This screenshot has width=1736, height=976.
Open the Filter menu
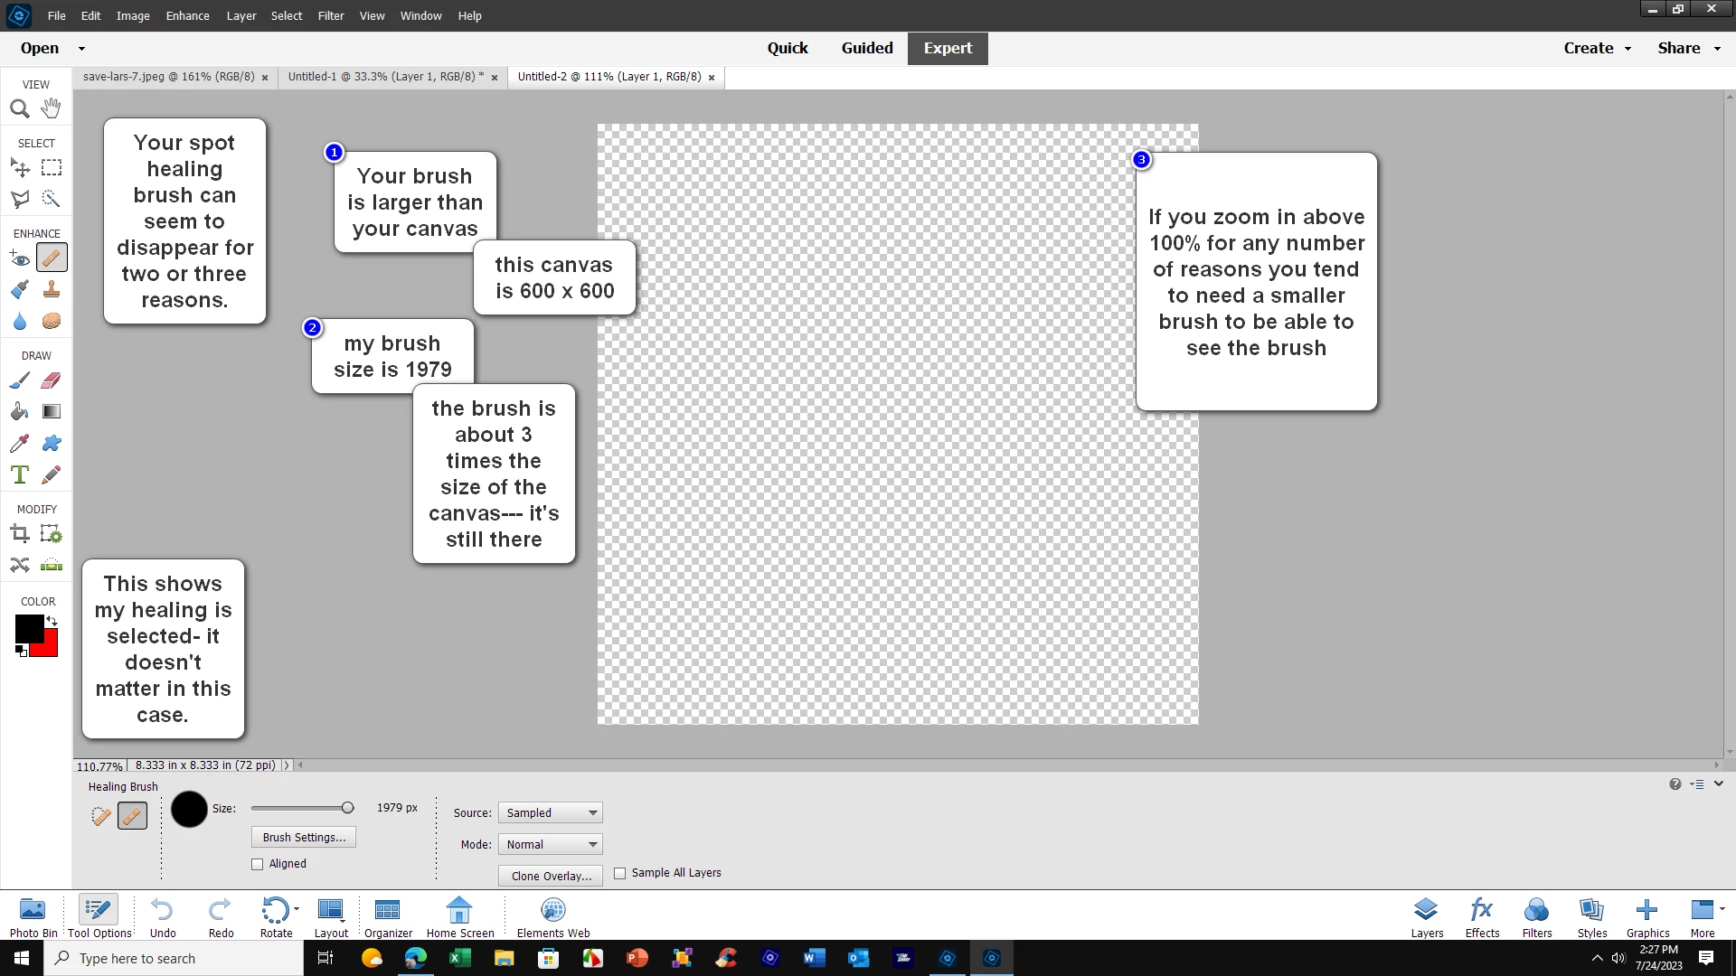[330, 15]
